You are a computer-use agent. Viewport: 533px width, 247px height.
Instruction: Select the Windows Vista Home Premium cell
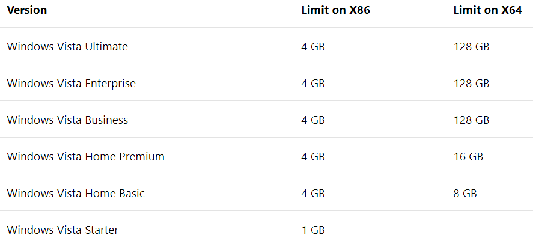86,157
